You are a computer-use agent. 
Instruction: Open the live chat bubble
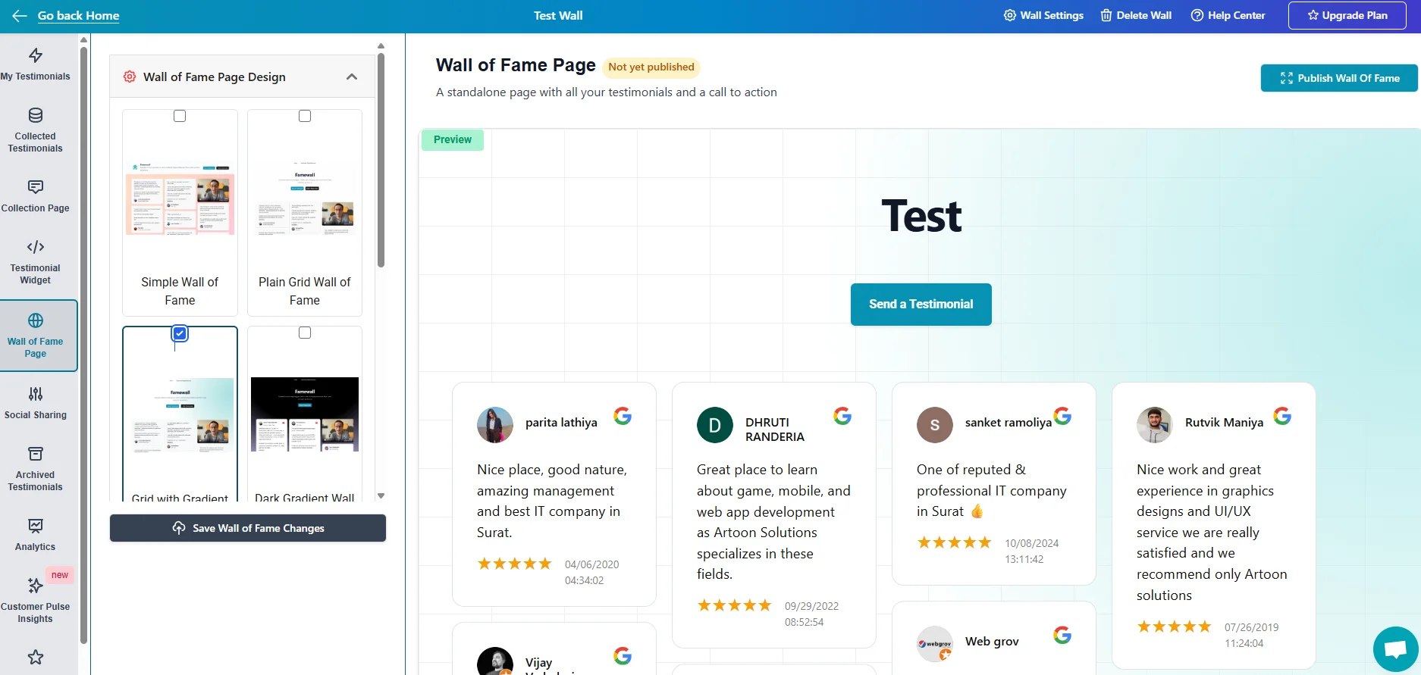1394,649
